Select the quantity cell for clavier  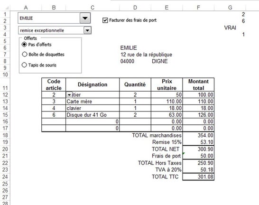pyautogui.click(x=135, y=108)
